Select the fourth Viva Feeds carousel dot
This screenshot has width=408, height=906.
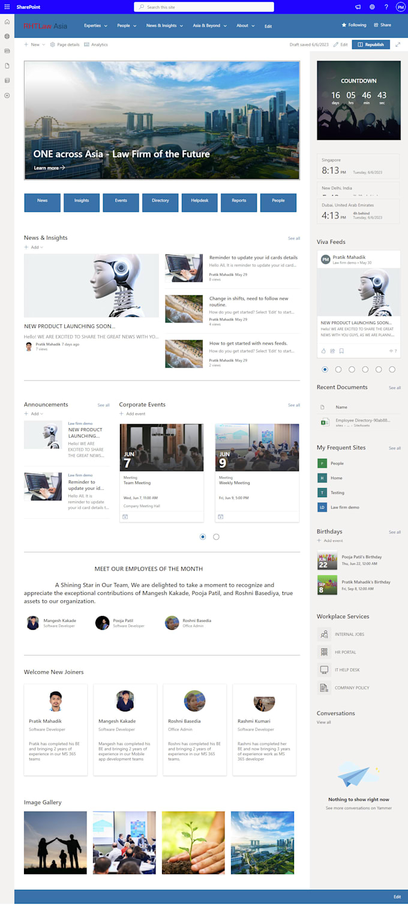[365, 369]
